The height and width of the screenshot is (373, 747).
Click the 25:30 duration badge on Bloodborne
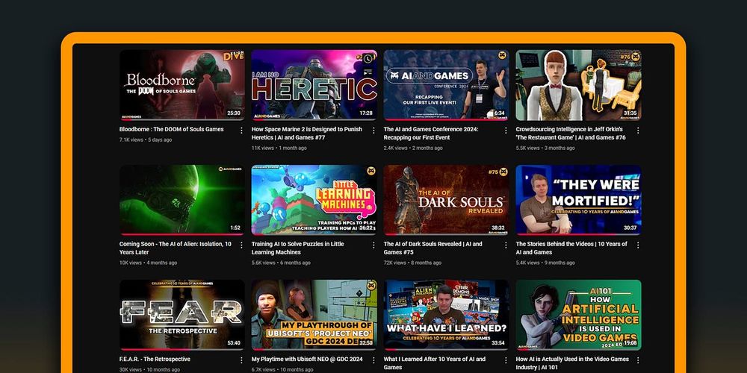[233, 113]
